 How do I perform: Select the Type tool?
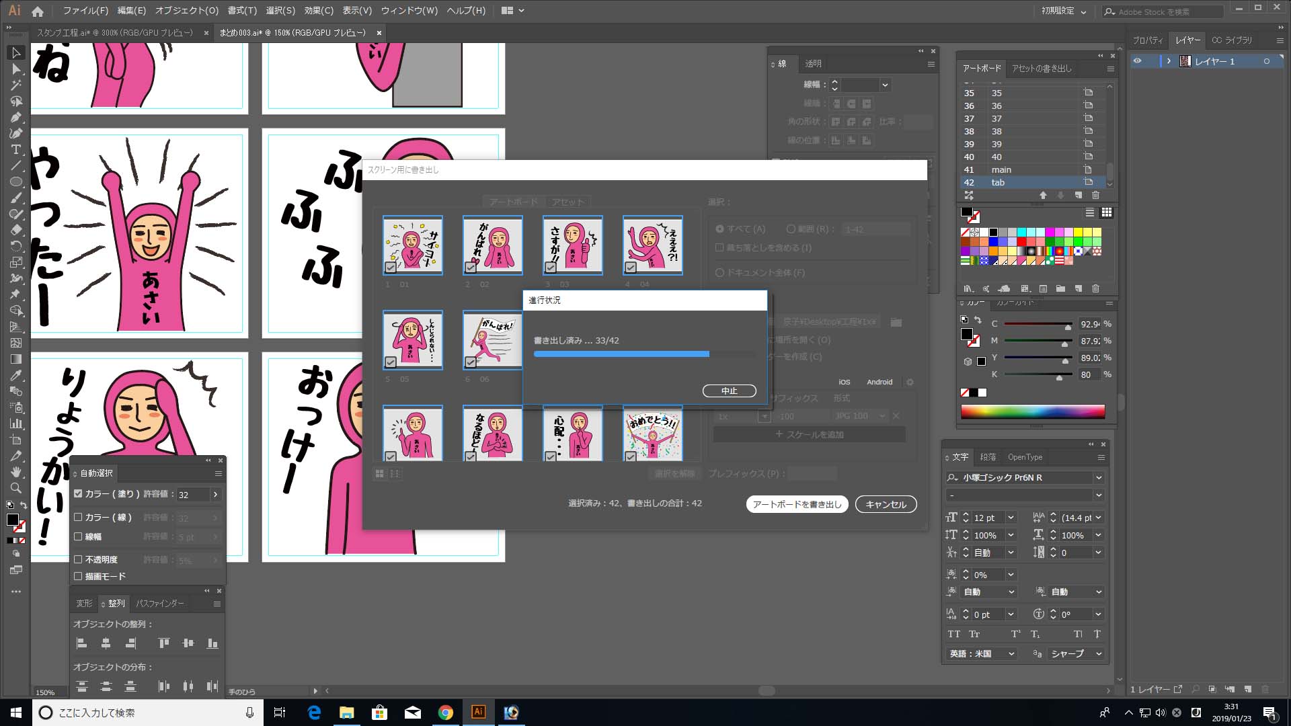(x=16, y=149)
